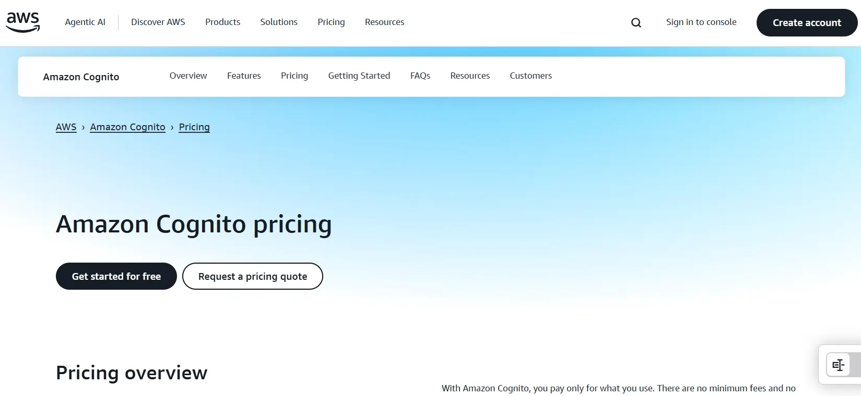Screen dimensions: 861x396
Task: Follow the Amazon Cognito breadcrumb link
Action: [x=127, y=127]
